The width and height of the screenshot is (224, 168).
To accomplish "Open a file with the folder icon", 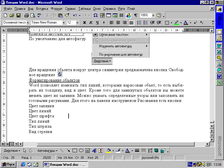I will click(x=12, y=15).
